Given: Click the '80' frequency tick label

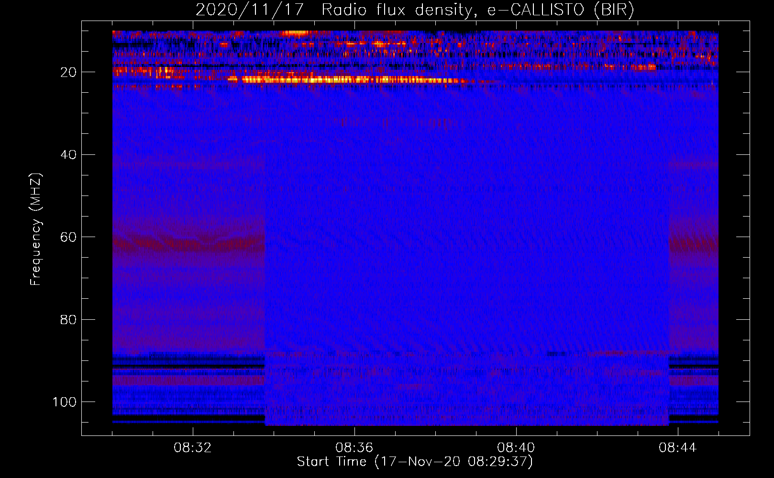Looking at the screenshot, I should tap(68, 320).
